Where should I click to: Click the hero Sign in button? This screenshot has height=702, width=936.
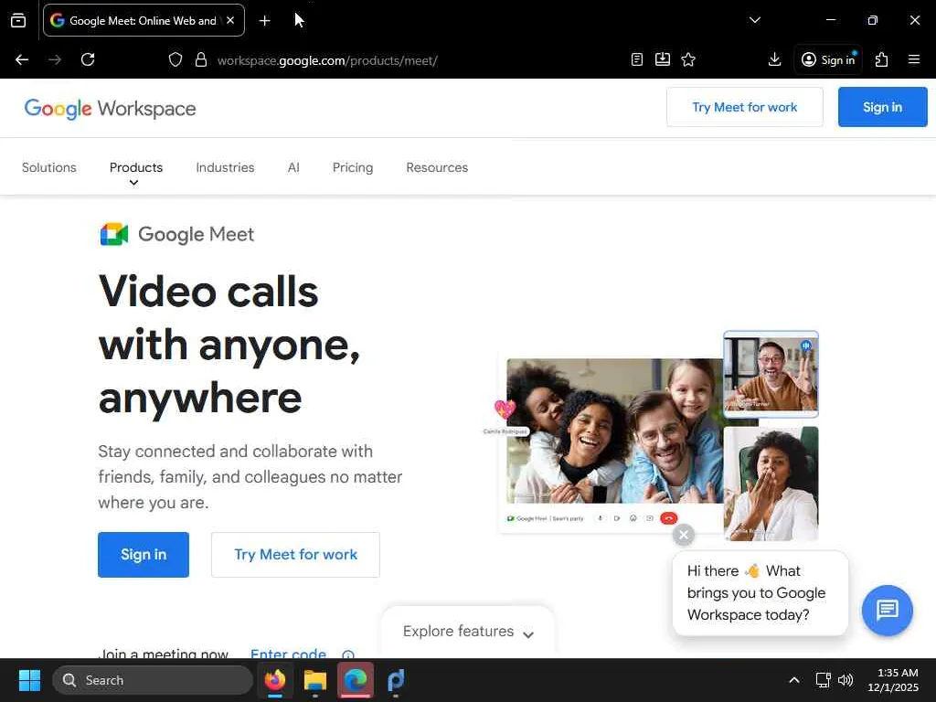tap(144, 555)
